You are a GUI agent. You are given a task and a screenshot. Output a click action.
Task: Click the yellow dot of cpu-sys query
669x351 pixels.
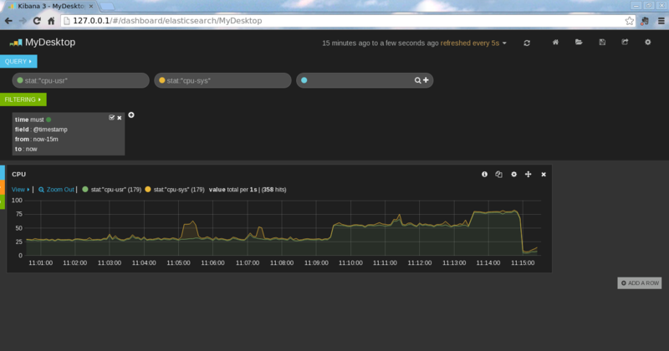click(161, 80)
